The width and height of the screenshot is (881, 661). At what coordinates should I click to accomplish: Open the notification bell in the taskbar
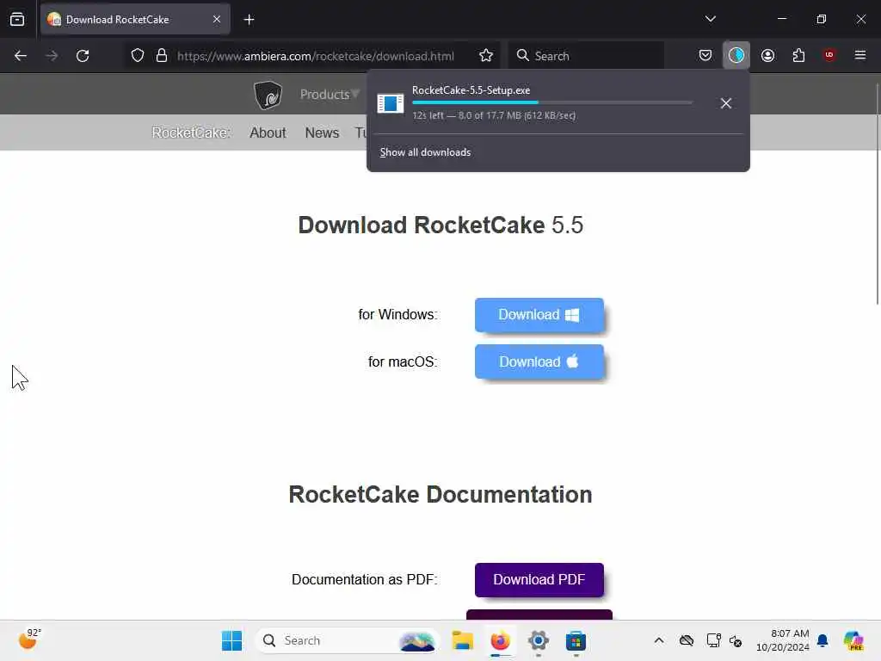coord(822,640)
